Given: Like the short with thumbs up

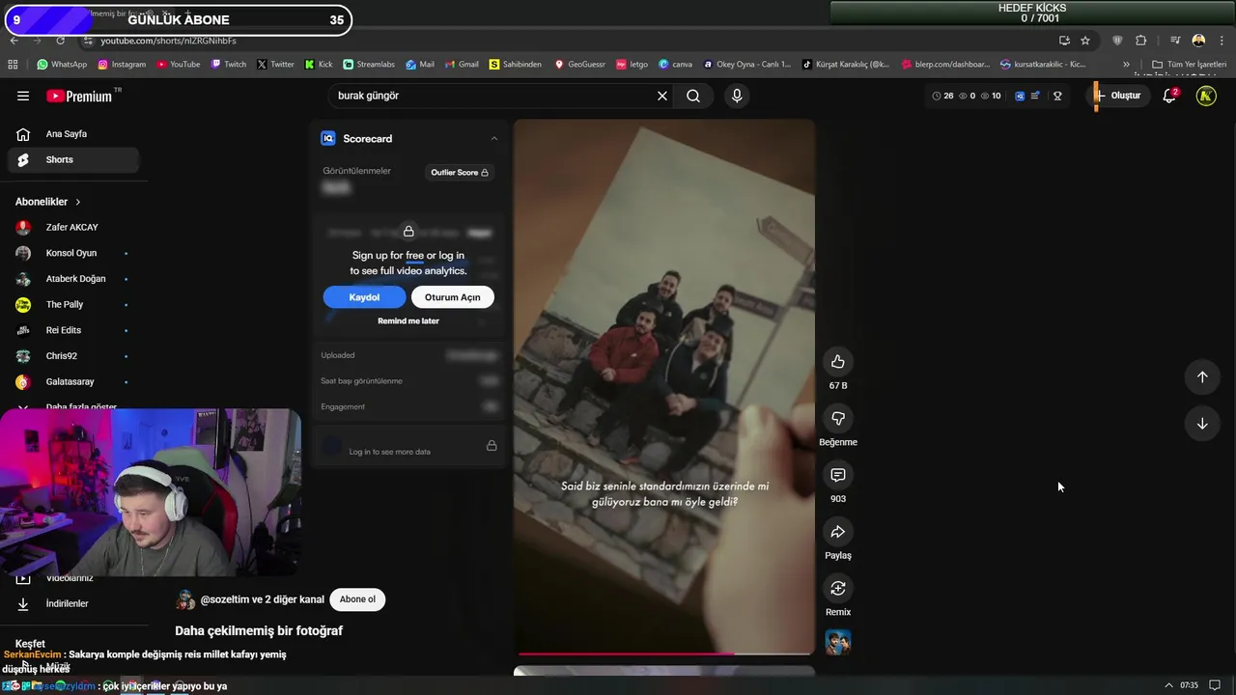Looking at the screenshot, I should [838, 362].
